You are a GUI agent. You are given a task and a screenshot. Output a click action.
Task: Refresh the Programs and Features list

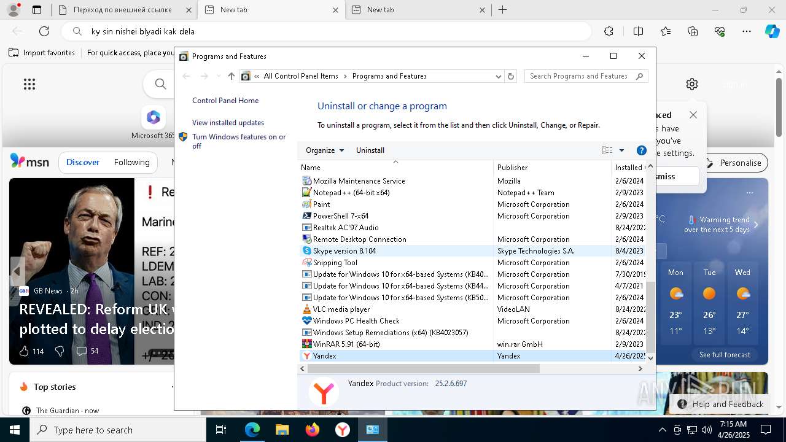(511, 76)
